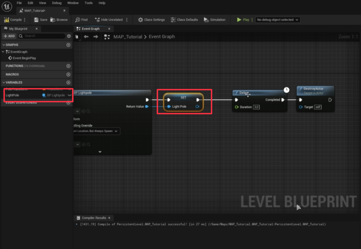Open the Help menu
Screen dimensions: 361x249
tap(102, 3)
